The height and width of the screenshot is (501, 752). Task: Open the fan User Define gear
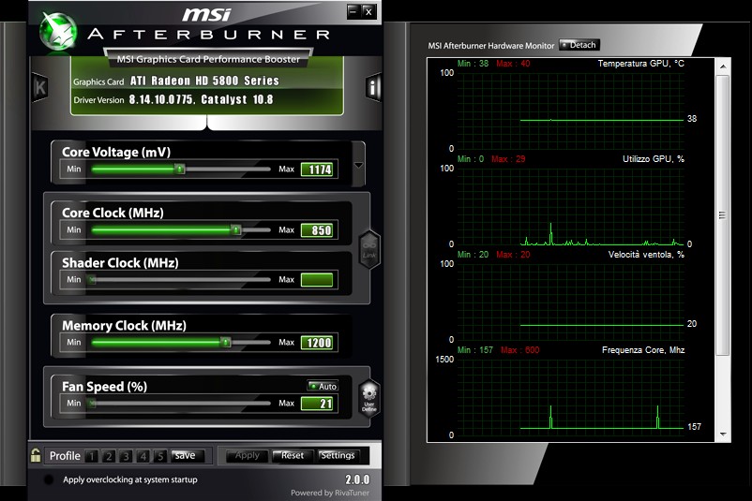[x=369, y=398]
